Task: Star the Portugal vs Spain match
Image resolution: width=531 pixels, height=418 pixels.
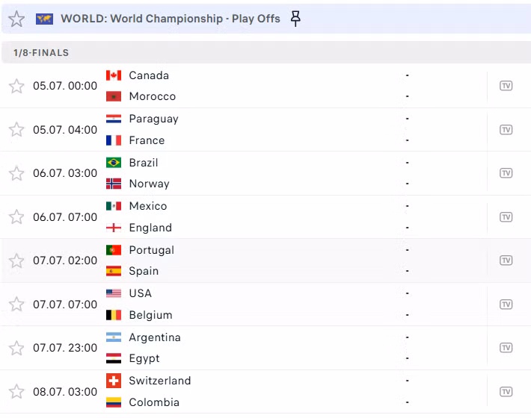Action: point(16,261)
